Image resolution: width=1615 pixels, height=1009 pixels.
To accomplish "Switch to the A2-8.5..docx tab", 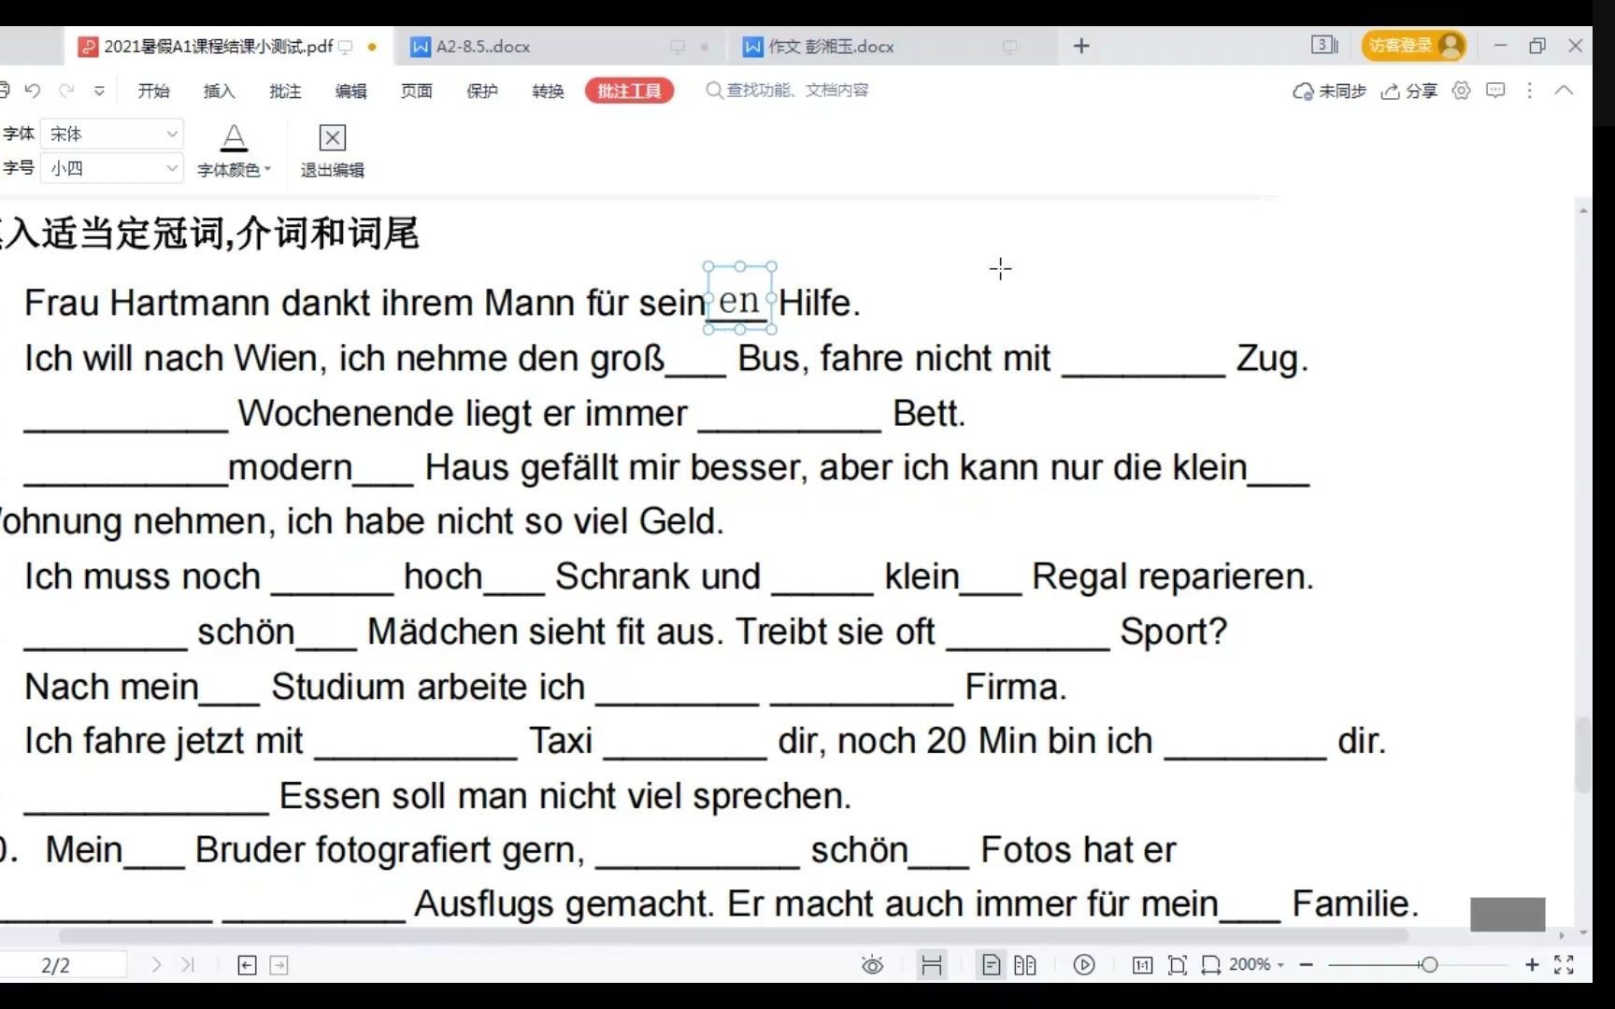I will [x=483, y=46].
